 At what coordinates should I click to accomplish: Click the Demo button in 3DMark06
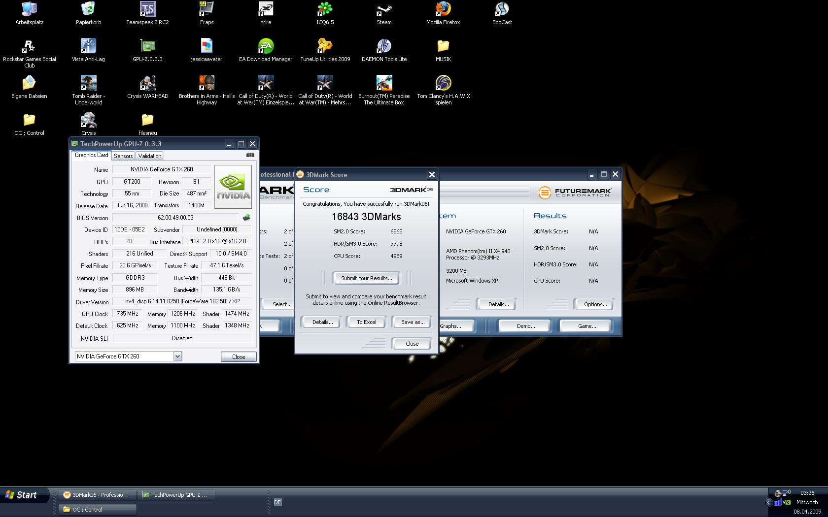pos(525,326)
